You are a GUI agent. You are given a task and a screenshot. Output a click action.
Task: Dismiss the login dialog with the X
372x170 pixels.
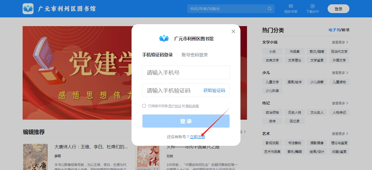pos(233,31)
